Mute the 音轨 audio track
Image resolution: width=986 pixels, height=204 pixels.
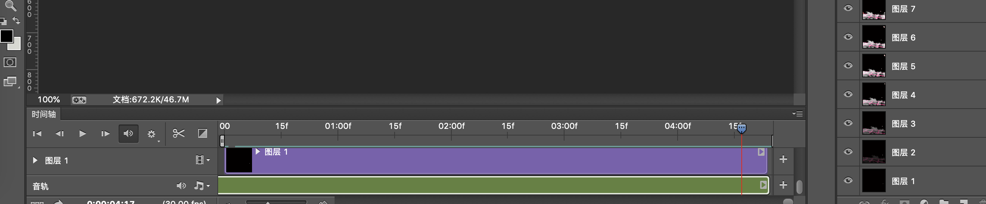(181, 186)
